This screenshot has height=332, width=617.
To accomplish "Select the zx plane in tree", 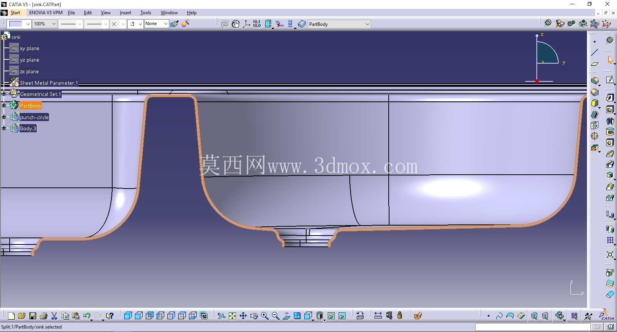I will [x=29, y=72].
